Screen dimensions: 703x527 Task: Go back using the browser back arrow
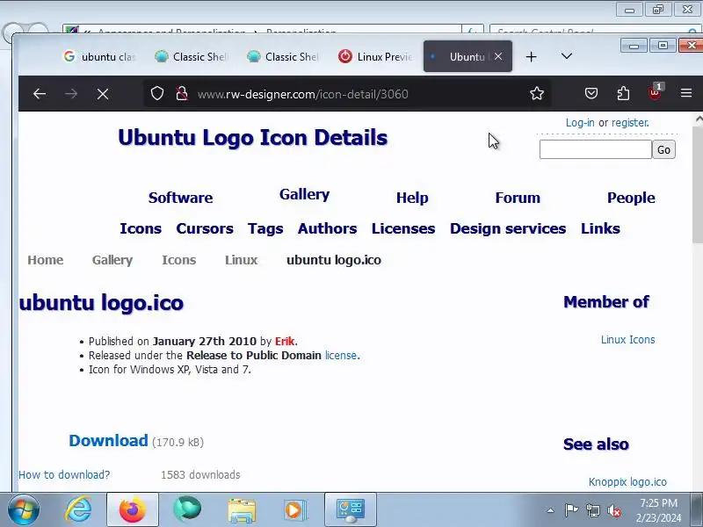[40, 94]
